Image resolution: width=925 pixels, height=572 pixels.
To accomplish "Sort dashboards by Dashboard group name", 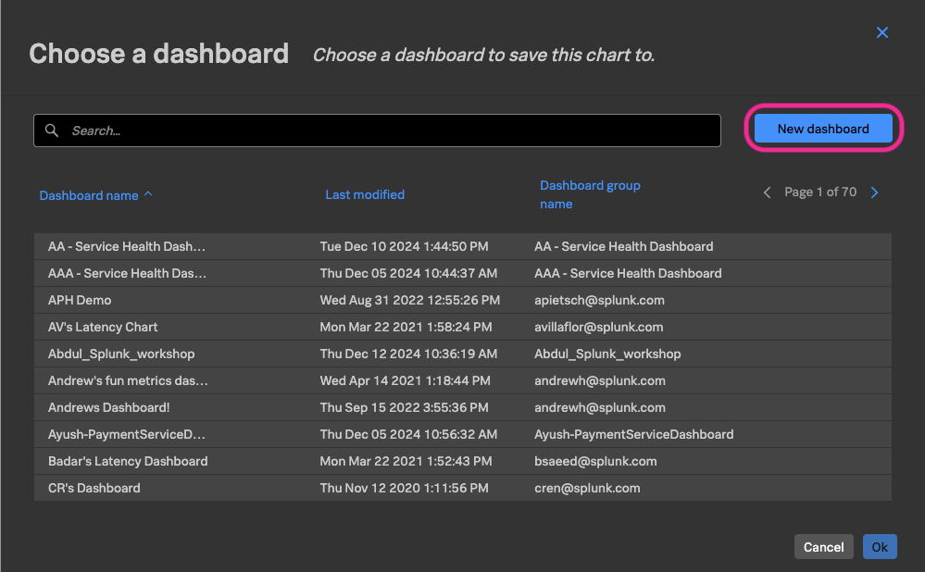I will pos(590,194).
